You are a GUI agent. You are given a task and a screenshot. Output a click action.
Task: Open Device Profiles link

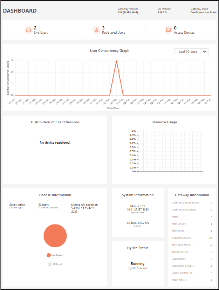pyautogui.click(x=181, y=252)
